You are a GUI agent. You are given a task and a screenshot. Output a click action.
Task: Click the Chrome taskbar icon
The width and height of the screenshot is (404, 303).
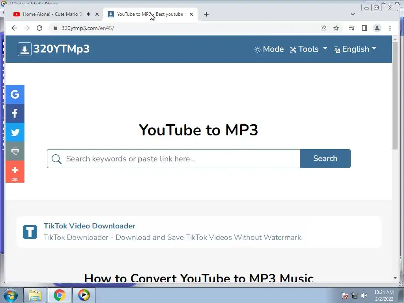coord(60,295)
